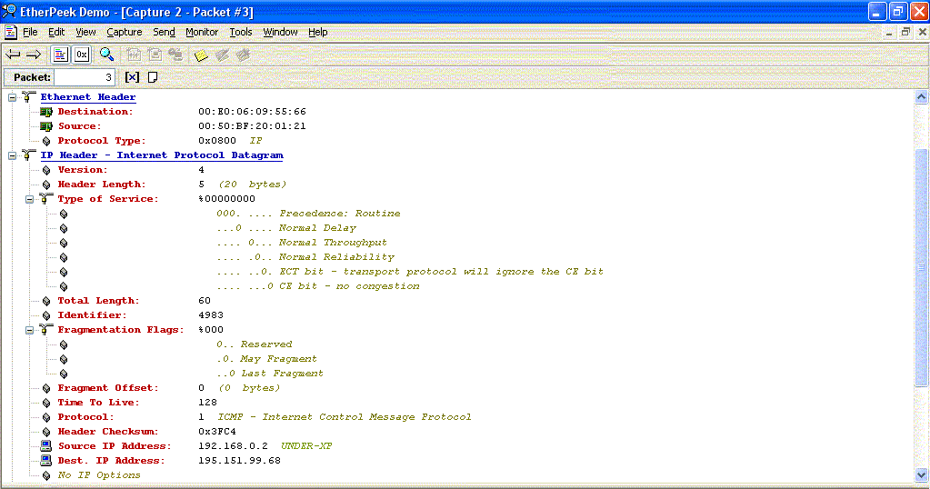
Task: Select the ICMP protocol description text
Action: tap(345, 417)
